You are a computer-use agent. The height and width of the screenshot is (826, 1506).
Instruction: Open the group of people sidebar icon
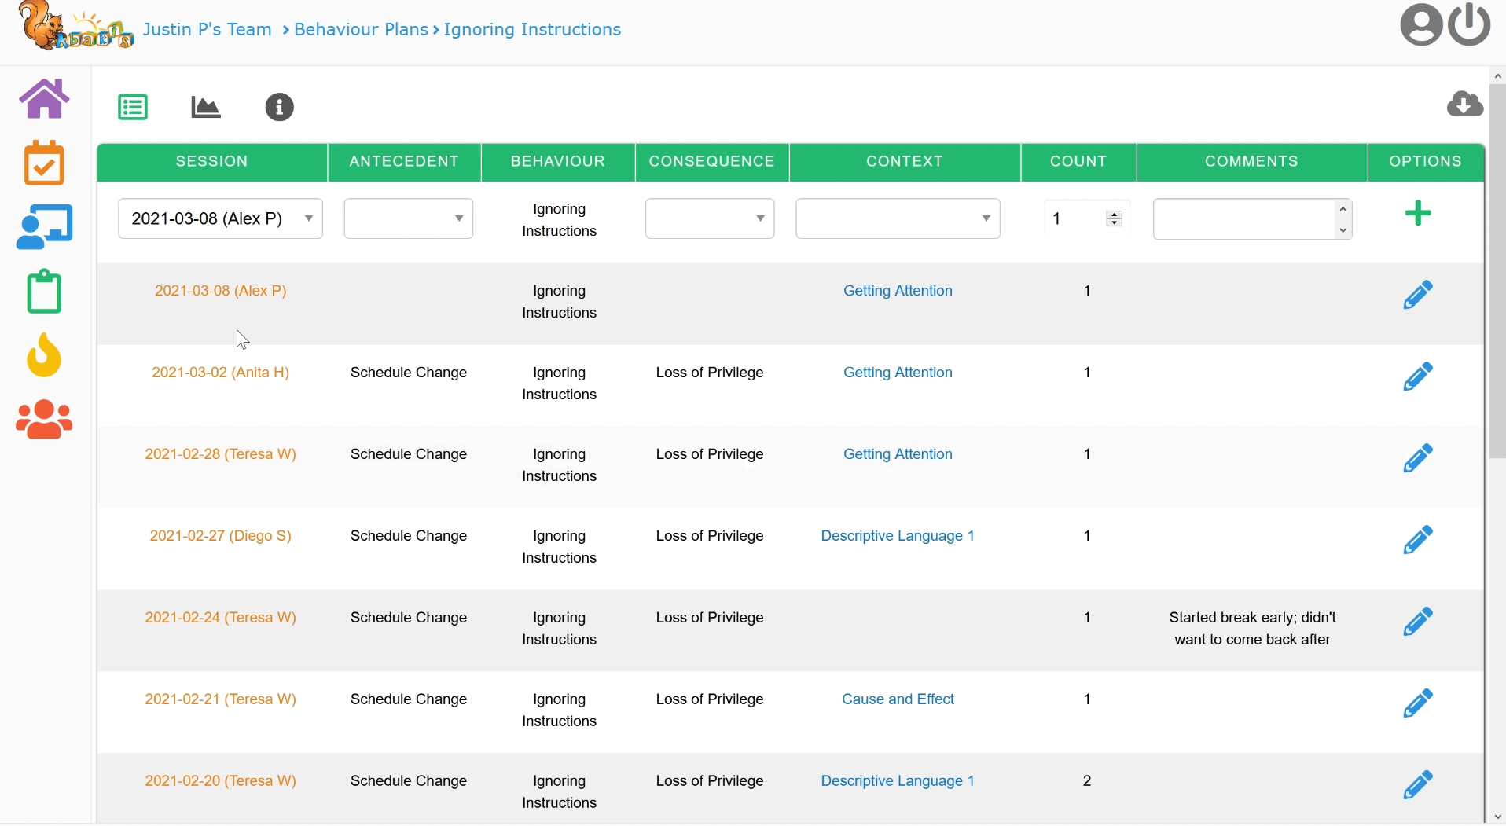point(44,420)
